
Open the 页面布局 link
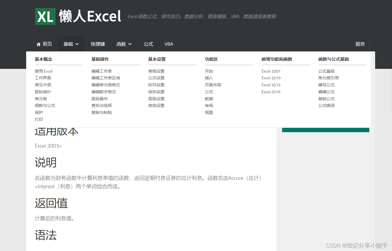point(213,85)
